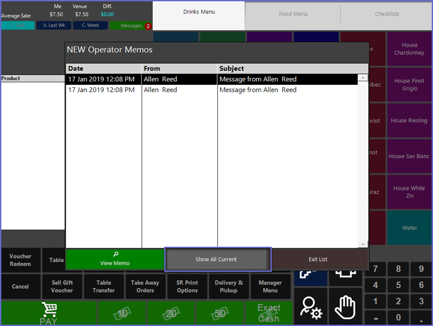Tap the $50 cash note button
Image resolution: width=433 pixels, height=326 pixels.
(220, 313)
